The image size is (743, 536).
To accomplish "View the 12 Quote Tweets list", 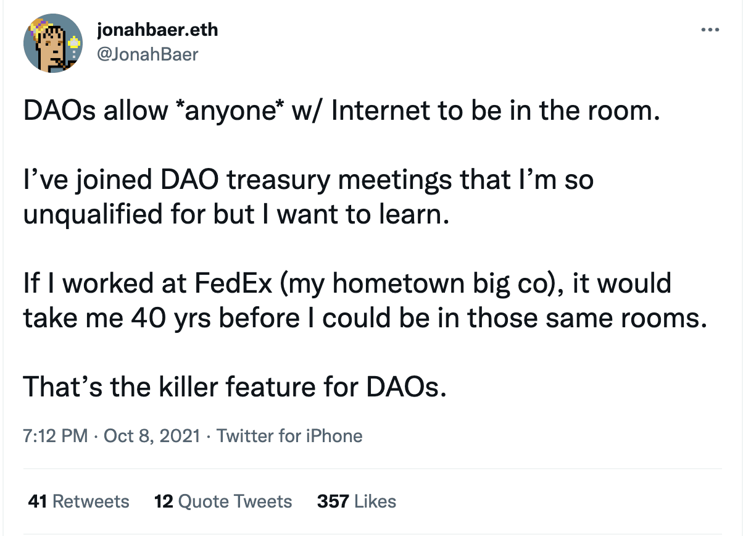I will click(x=223, y=501).
